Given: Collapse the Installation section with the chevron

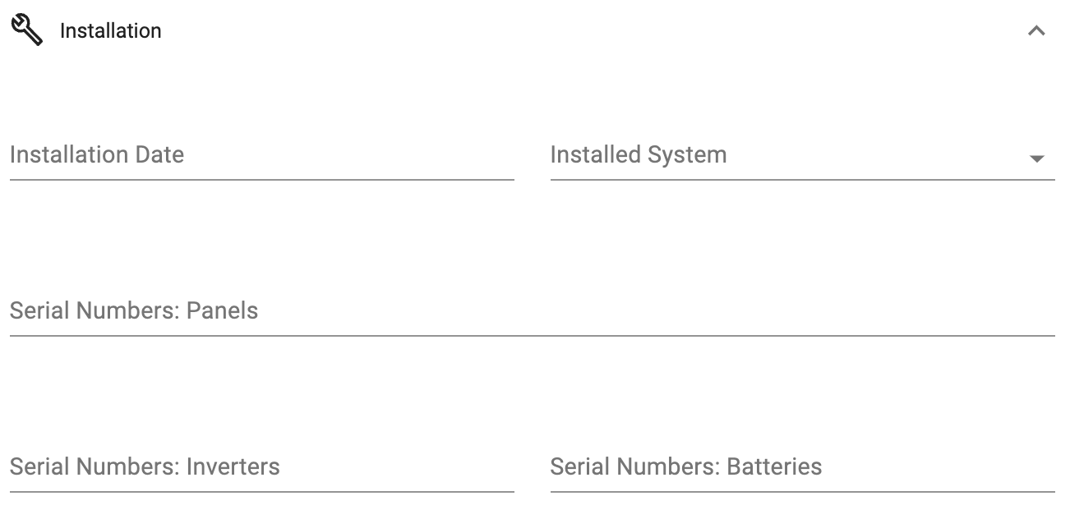Looking at the screenshot, I should (x=1036, y=31).
